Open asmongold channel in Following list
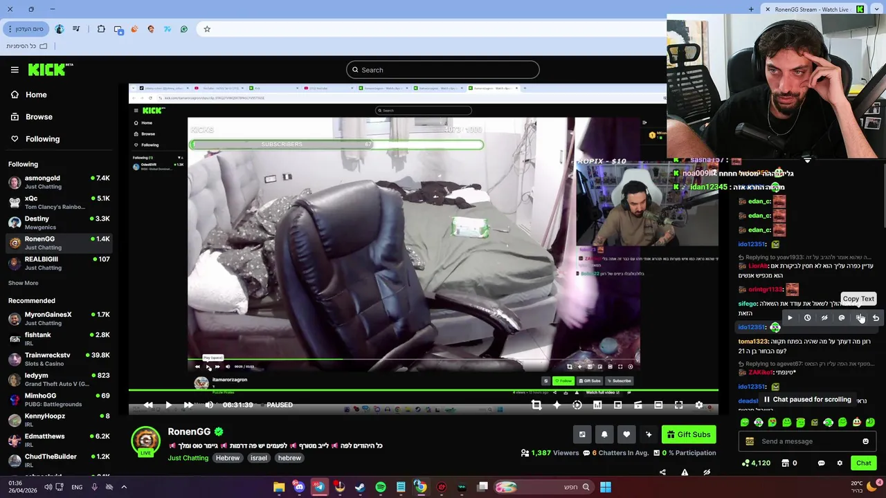The height and width of the screenshot is (498, 886). (x=59, y=182)
